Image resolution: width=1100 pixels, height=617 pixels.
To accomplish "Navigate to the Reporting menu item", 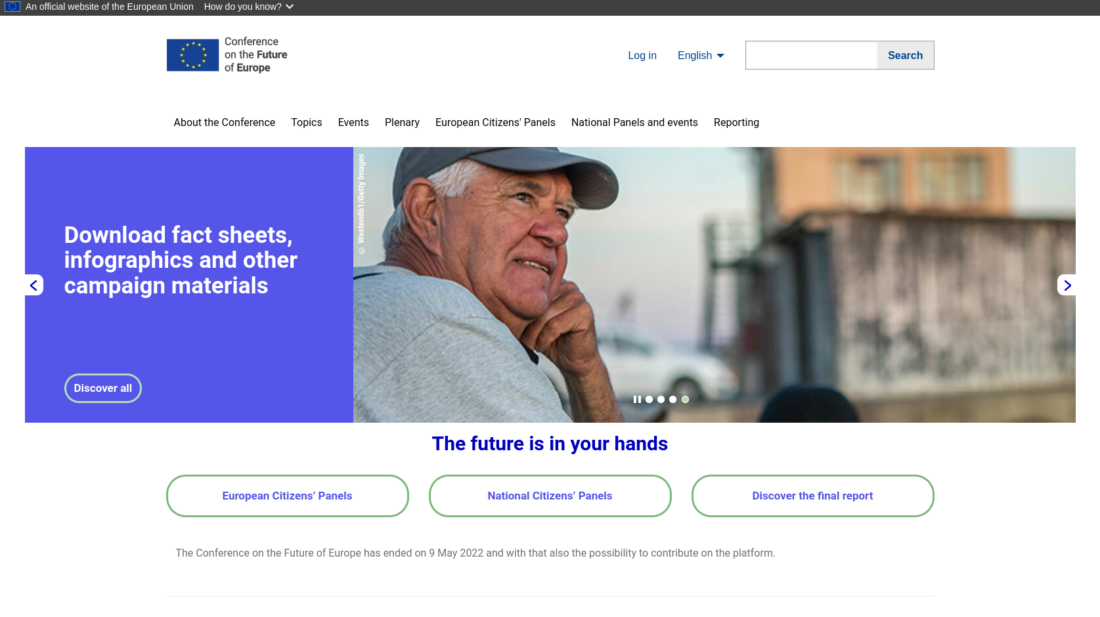I will 736,122.
